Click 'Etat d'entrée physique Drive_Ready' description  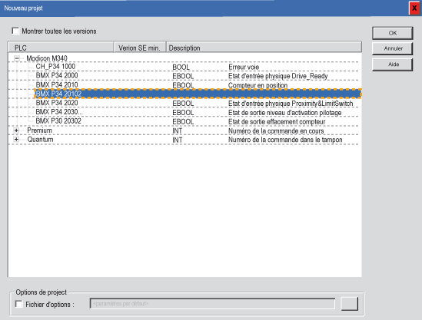coord(278,76)
